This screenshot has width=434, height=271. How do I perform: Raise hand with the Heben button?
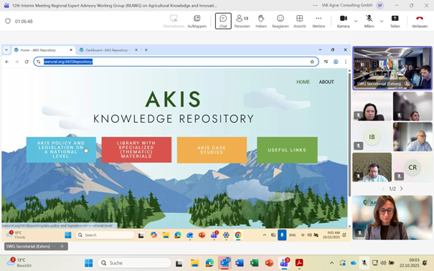[x=261, y=21]
